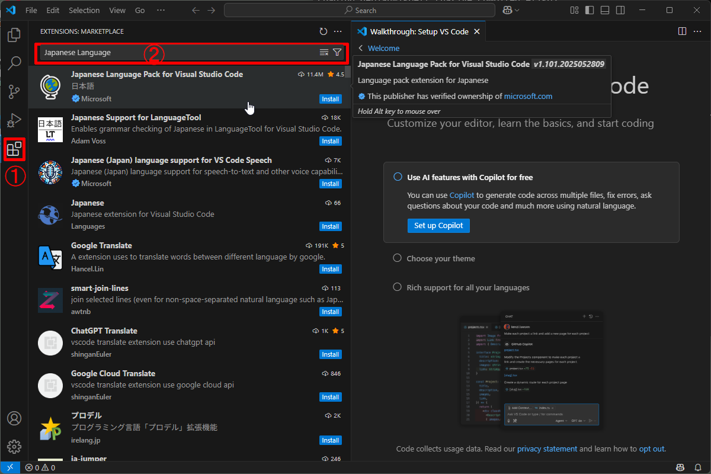
Task: Open the smart-join-lines extension icon
Action: (x=50, y=300)
